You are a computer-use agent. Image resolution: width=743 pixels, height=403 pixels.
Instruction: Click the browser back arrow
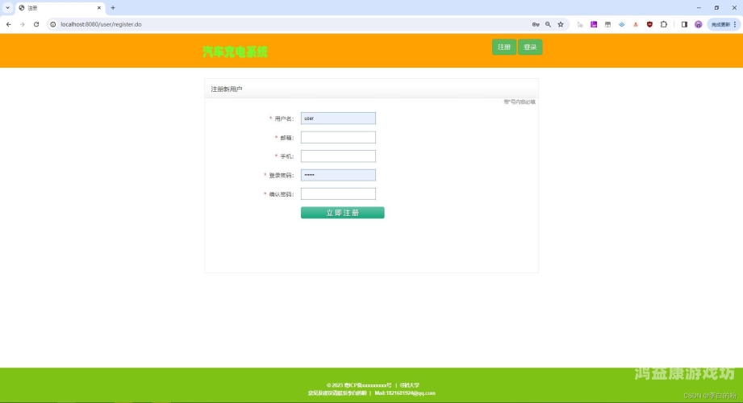[x=9, y=24]
